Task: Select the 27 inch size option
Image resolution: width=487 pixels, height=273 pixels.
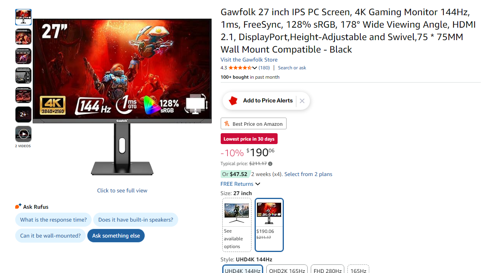Action: [x=269, y=225]
